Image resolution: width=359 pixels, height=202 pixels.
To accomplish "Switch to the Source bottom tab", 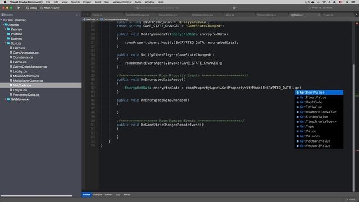I will point(86,195).
